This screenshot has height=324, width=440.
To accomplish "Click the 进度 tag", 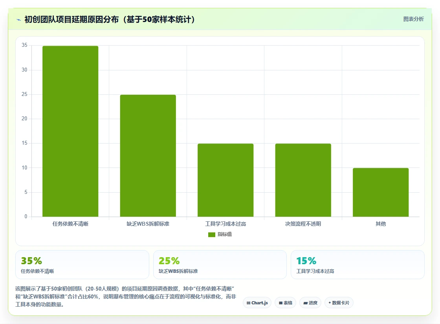I will (310, 303).
